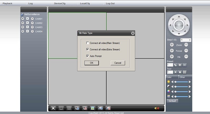Open the Step(1-8) dropdown
The image size is (210, 114).
tap(190, 40)
